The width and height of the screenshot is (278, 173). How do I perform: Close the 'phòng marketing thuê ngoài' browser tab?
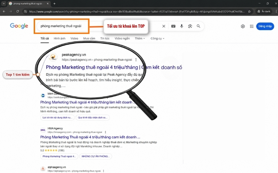tap(48, 3)
